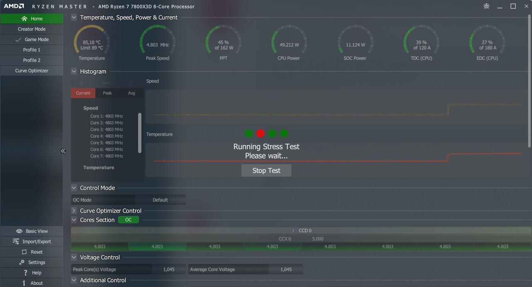Select Core 1: 4803 MHz entry
The image size is (532, 287).
[x=107, y=116]
